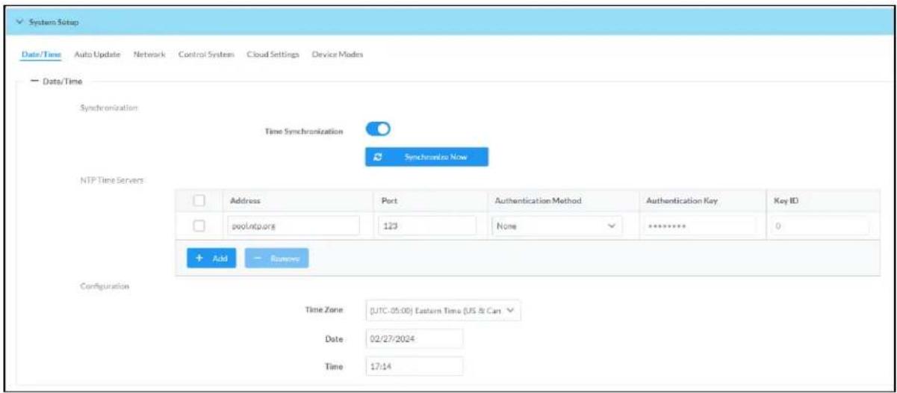Click the Address column header
This screenshot has width=897, height=393.
246,200
